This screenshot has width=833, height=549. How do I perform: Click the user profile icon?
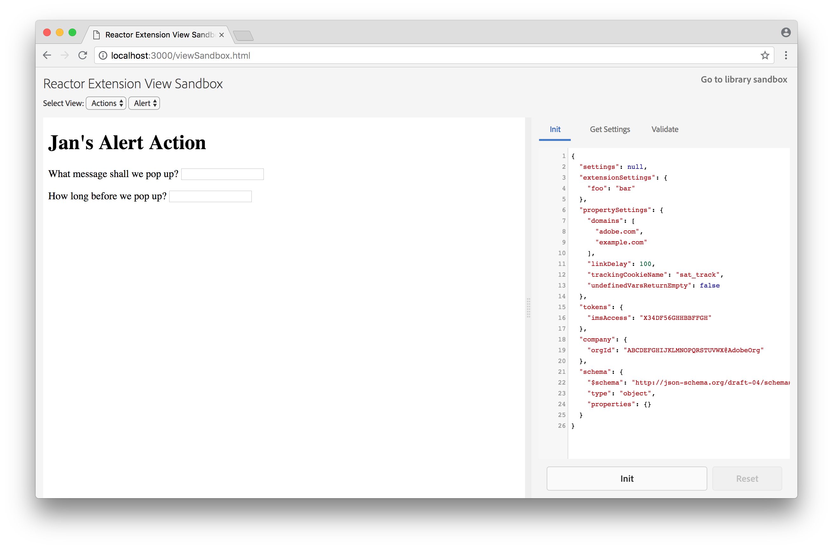[x=786, y=33]
